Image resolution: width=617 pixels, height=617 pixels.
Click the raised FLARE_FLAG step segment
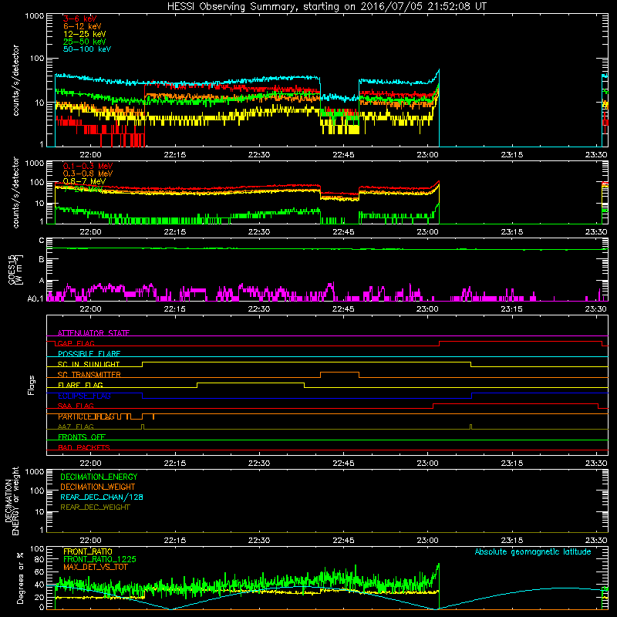point(250,383)
